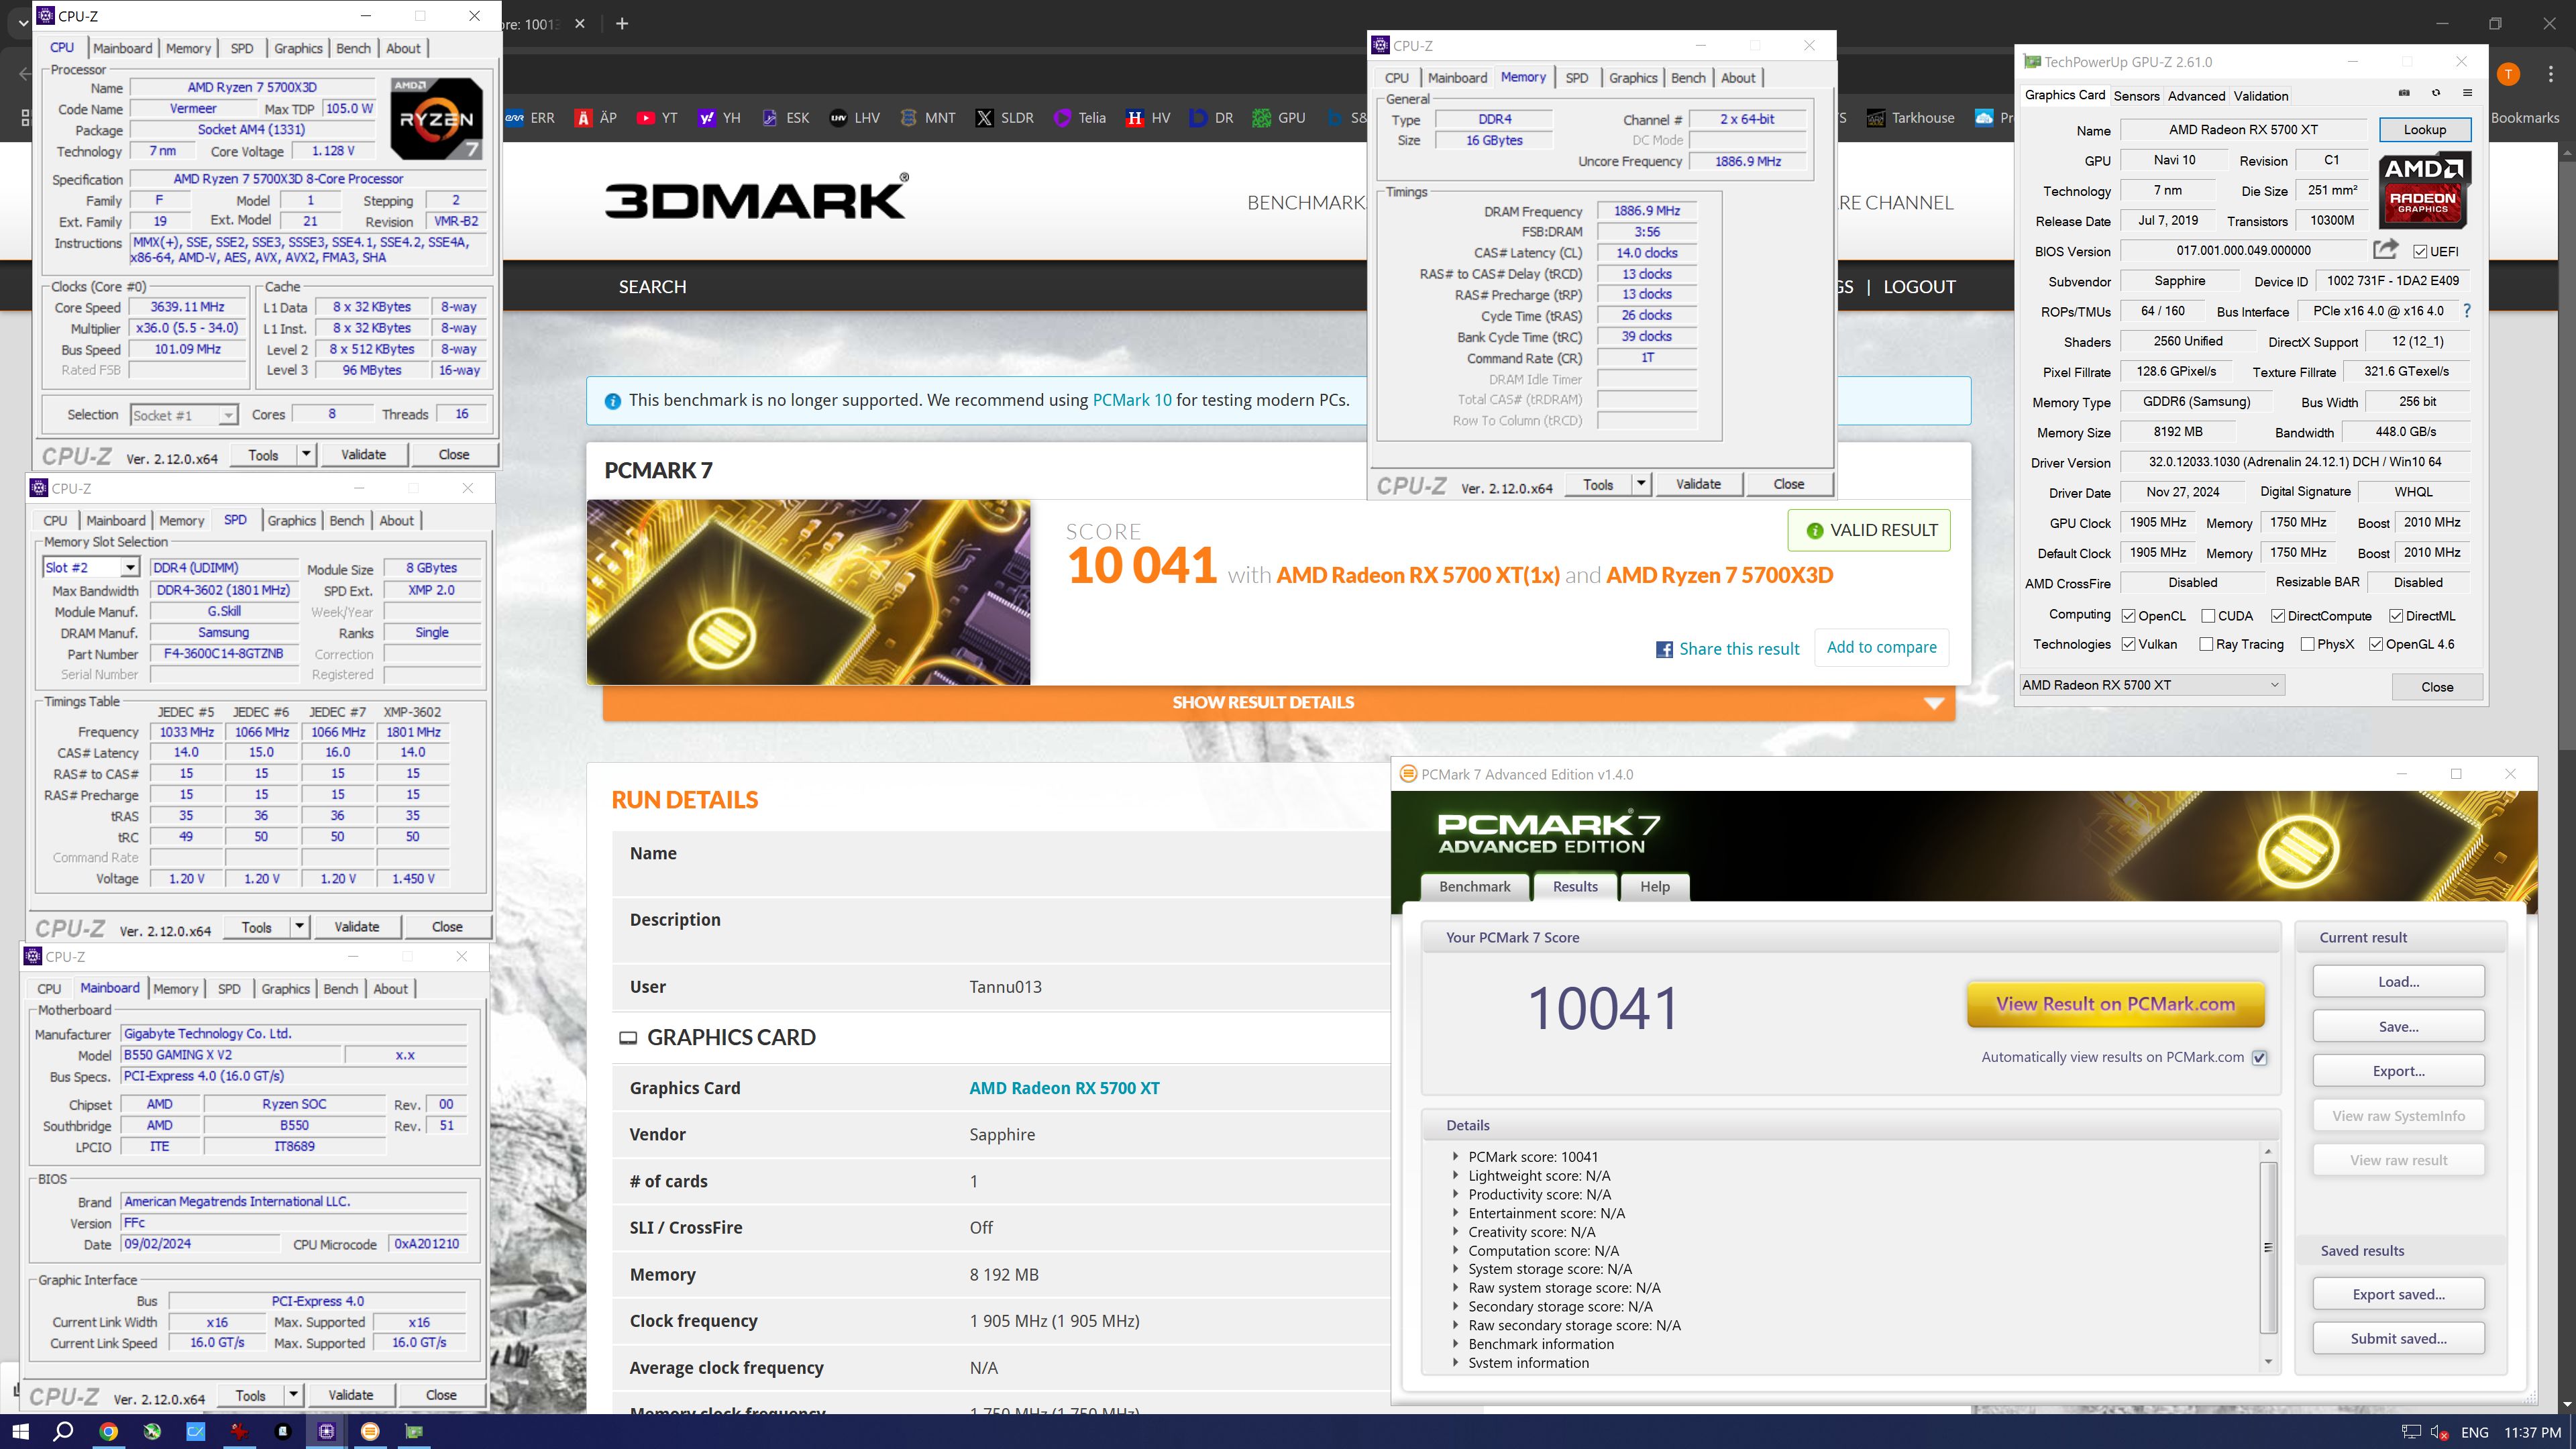Open GPU-Z green card taskbar icon
2576x1449 pixels.
[414, 1431]
